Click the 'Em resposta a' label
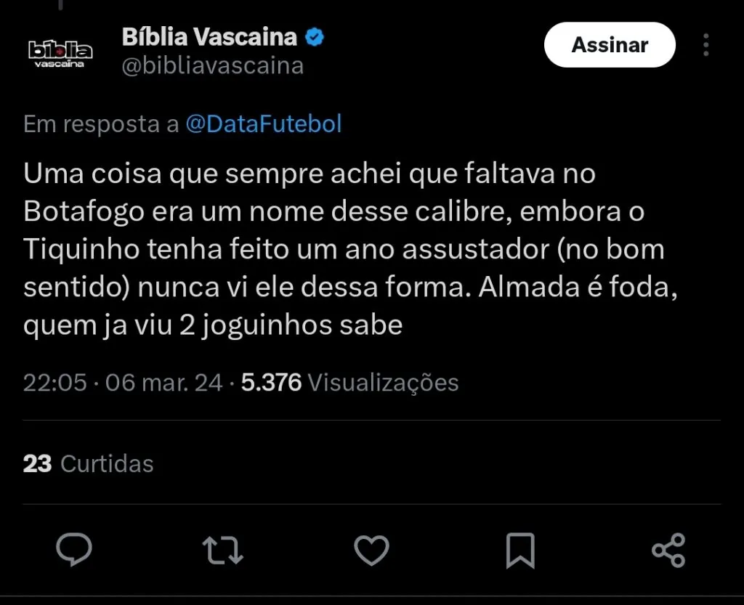The width and height of the screenshot is (744, 605). [x=101, y=124]
